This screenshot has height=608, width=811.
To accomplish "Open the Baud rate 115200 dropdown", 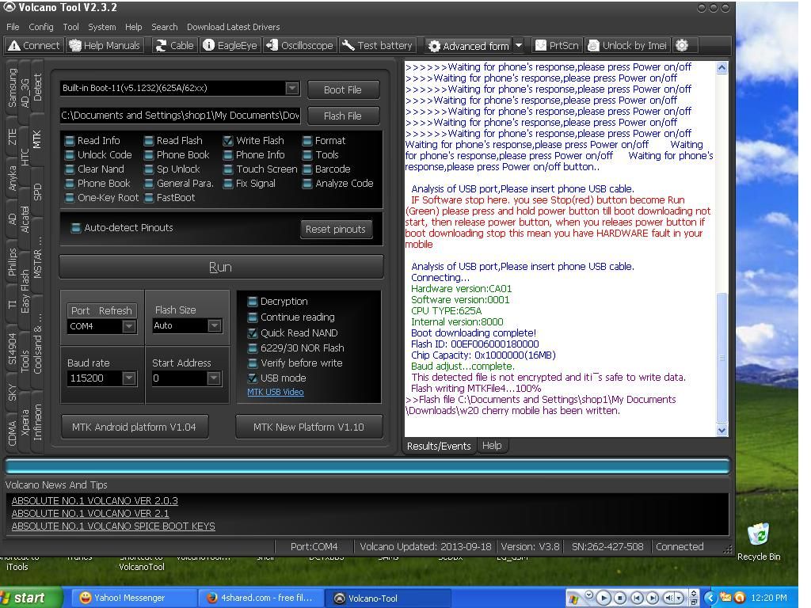I will pyautogui.click(x=129, y=378).
